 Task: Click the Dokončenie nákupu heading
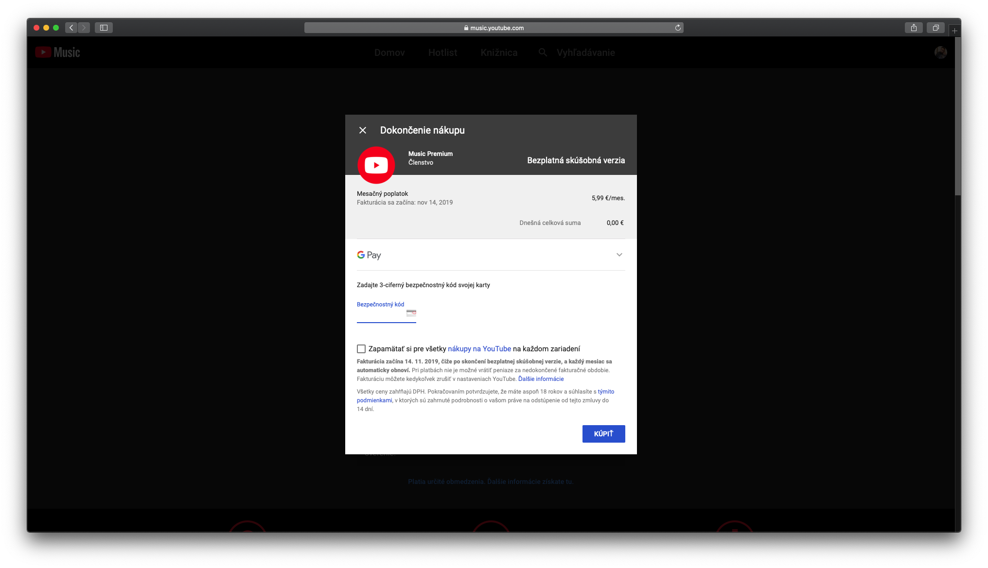click(x=423, y=130)
